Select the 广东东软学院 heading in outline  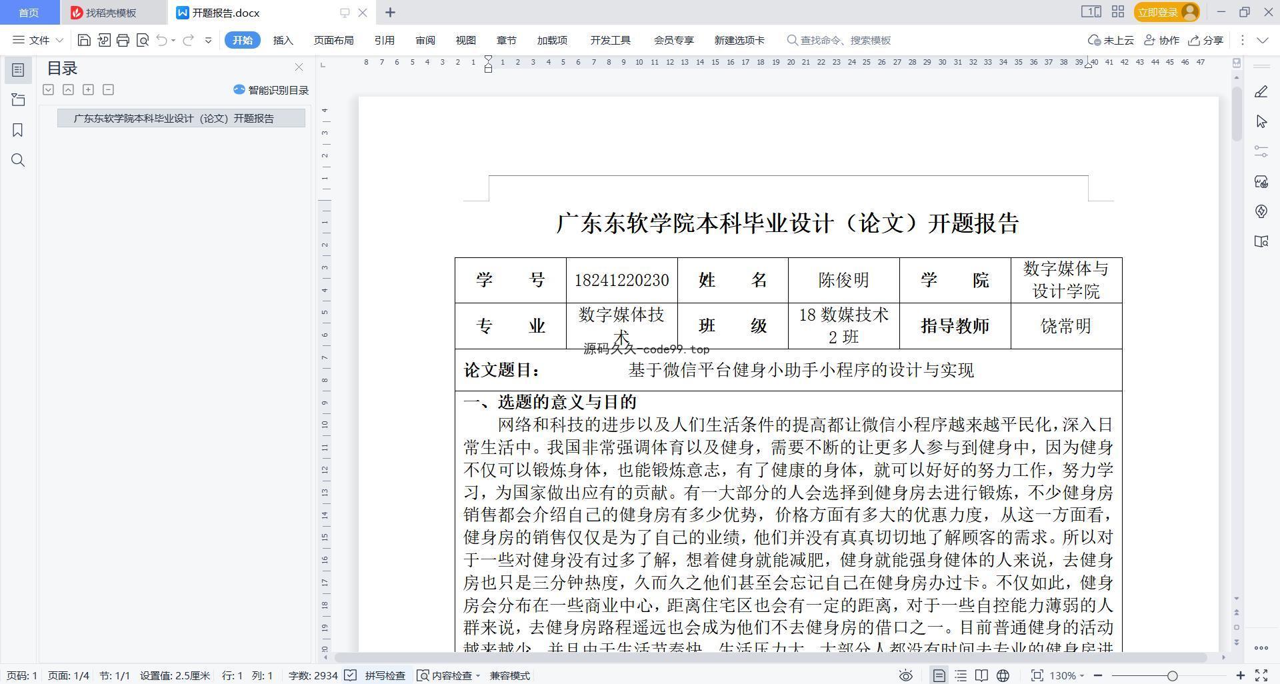point(173,119)
